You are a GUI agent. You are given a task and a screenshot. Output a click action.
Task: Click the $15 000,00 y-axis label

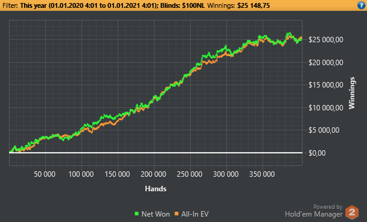click(x=326, y=84)
